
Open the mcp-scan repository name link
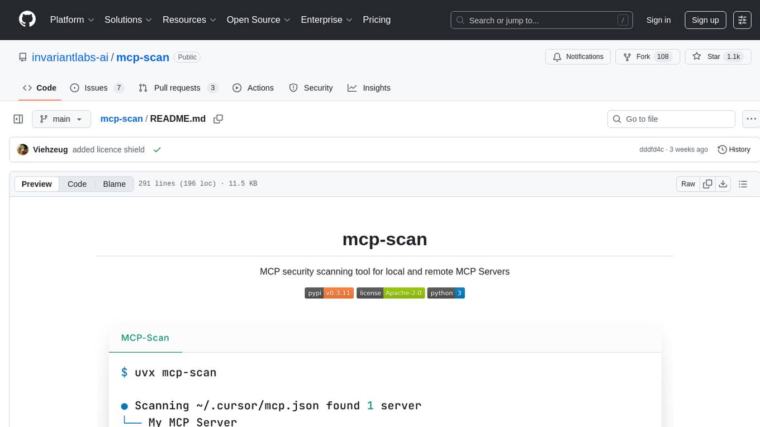click(142, 57)
